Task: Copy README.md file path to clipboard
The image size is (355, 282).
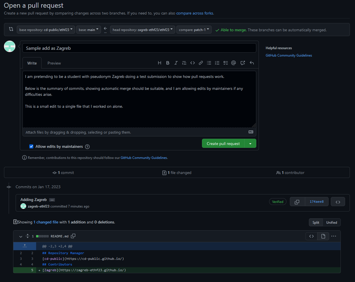Action: tap(73, 236)
